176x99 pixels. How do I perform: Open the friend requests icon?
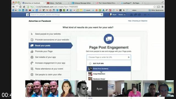coord(131,15)
